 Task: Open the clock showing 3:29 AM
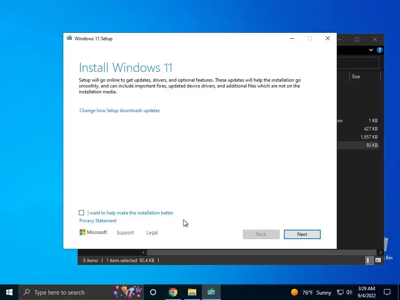click(x=366, y=292)
